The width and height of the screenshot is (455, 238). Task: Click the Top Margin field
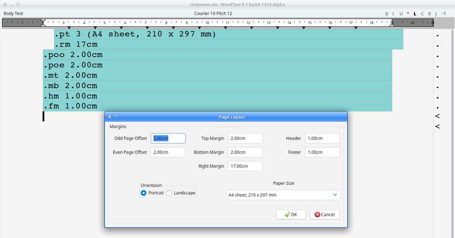pyautogui.click(x=245, y=138)
